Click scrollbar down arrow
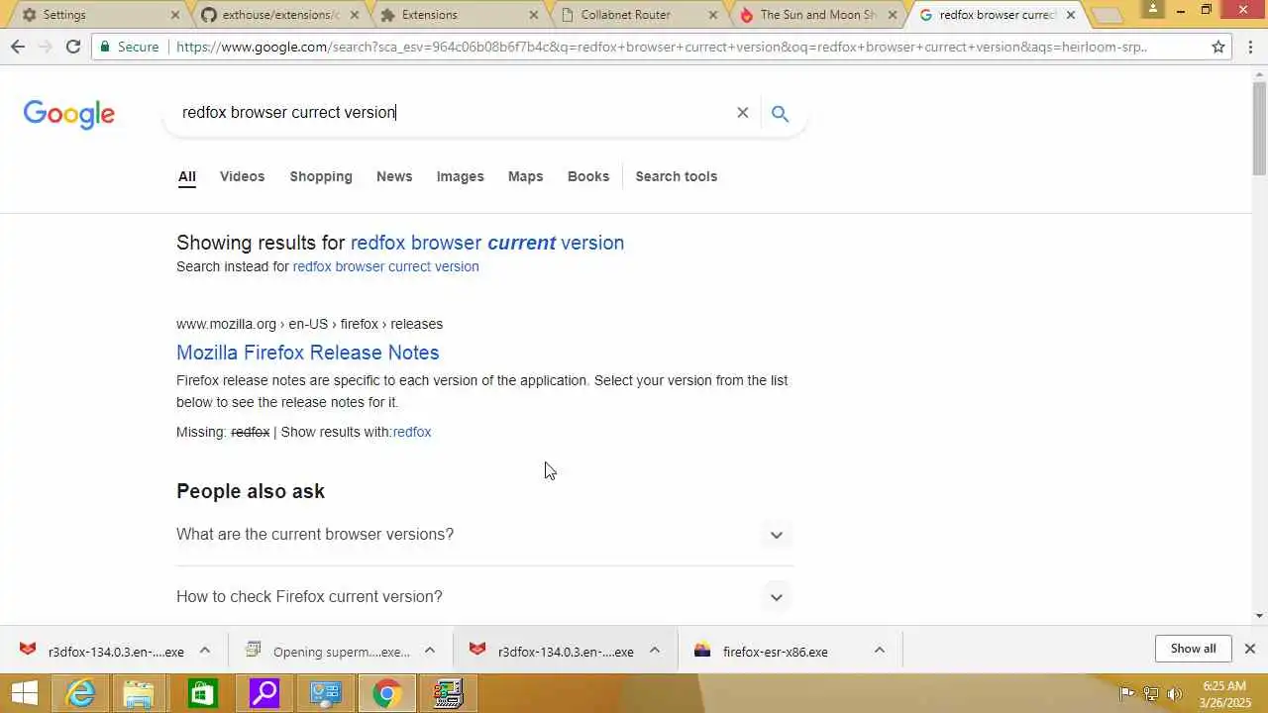This screenshot has height=713, width=1268. (1259, 615)
